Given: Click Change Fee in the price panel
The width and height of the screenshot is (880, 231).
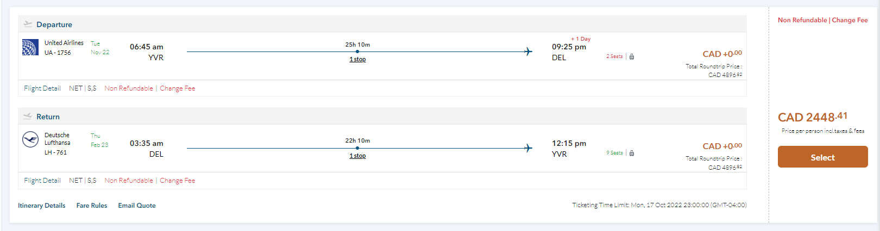Looking at the screenshot, I should (850, 20).
